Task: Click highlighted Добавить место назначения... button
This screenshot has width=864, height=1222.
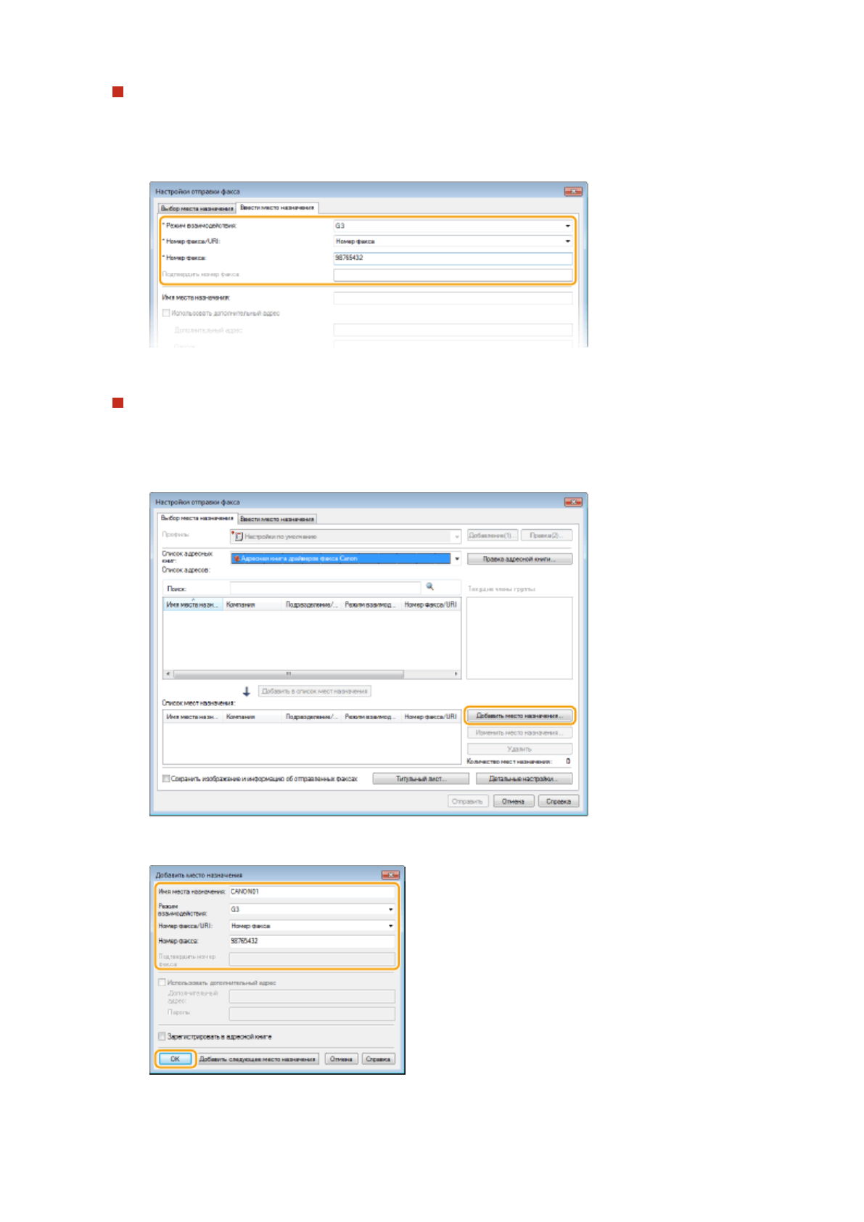Action: [x=519, y=715]
